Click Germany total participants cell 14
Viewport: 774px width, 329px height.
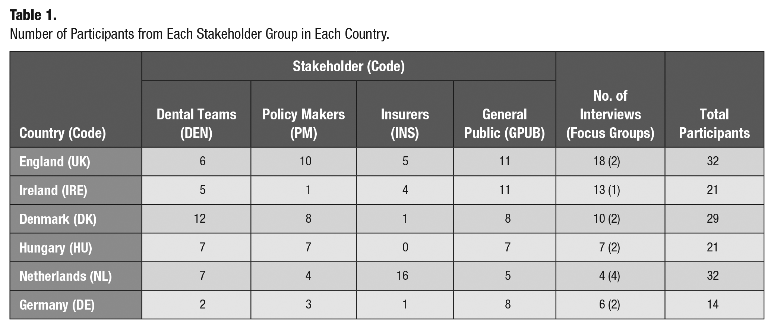(714, 305)
